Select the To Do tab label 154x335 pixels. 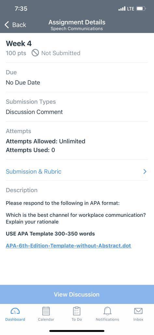tap(77, 319)
